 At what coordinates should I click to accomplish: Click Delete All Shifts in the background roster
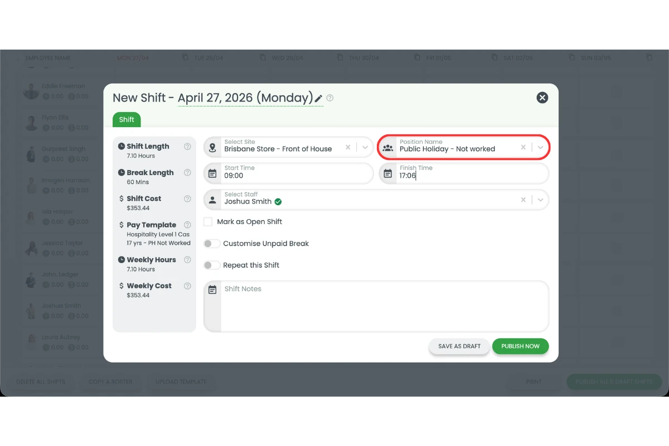tap(41, 382)
